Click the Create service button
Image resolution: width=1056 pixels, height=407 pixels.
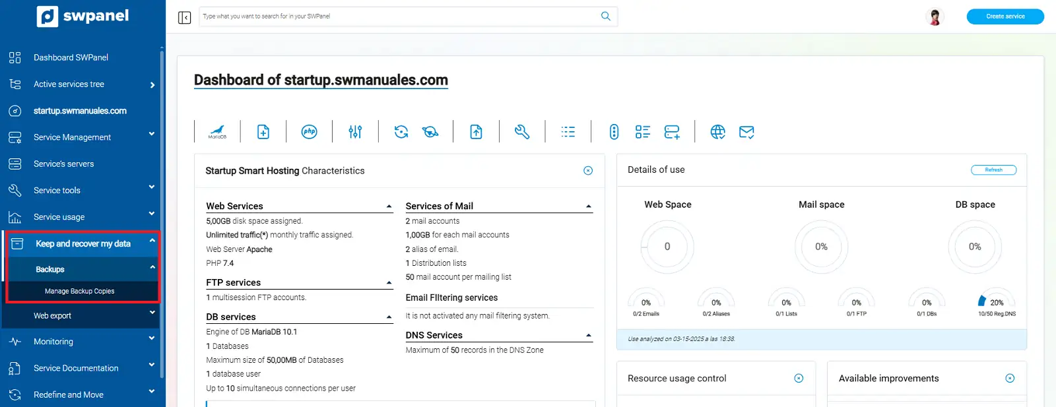coord(1005,16)
